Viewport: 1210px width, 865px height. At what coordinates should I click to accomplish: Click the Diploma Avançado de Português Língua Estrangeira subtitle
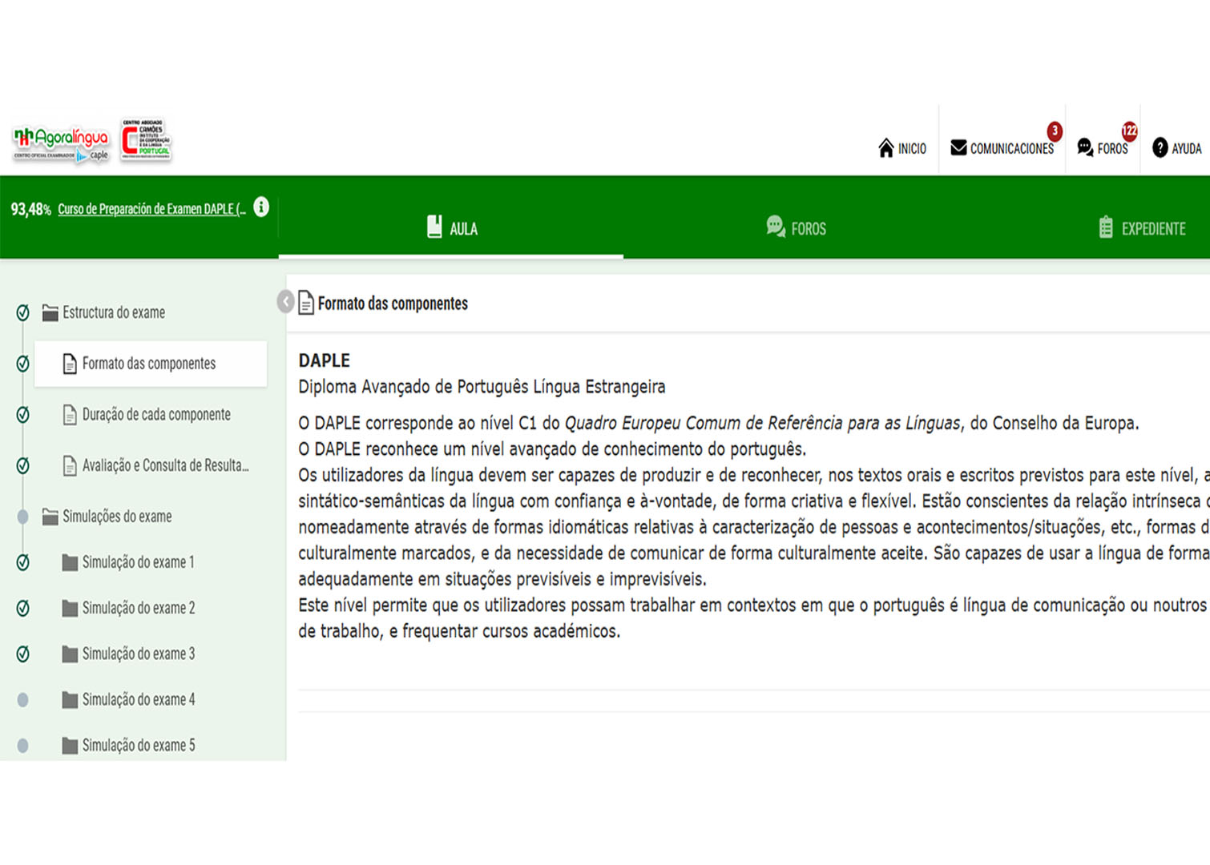pos(482,387)
